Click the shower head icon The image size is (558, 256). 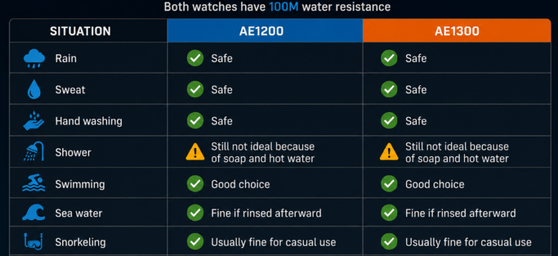click(34, 152)
